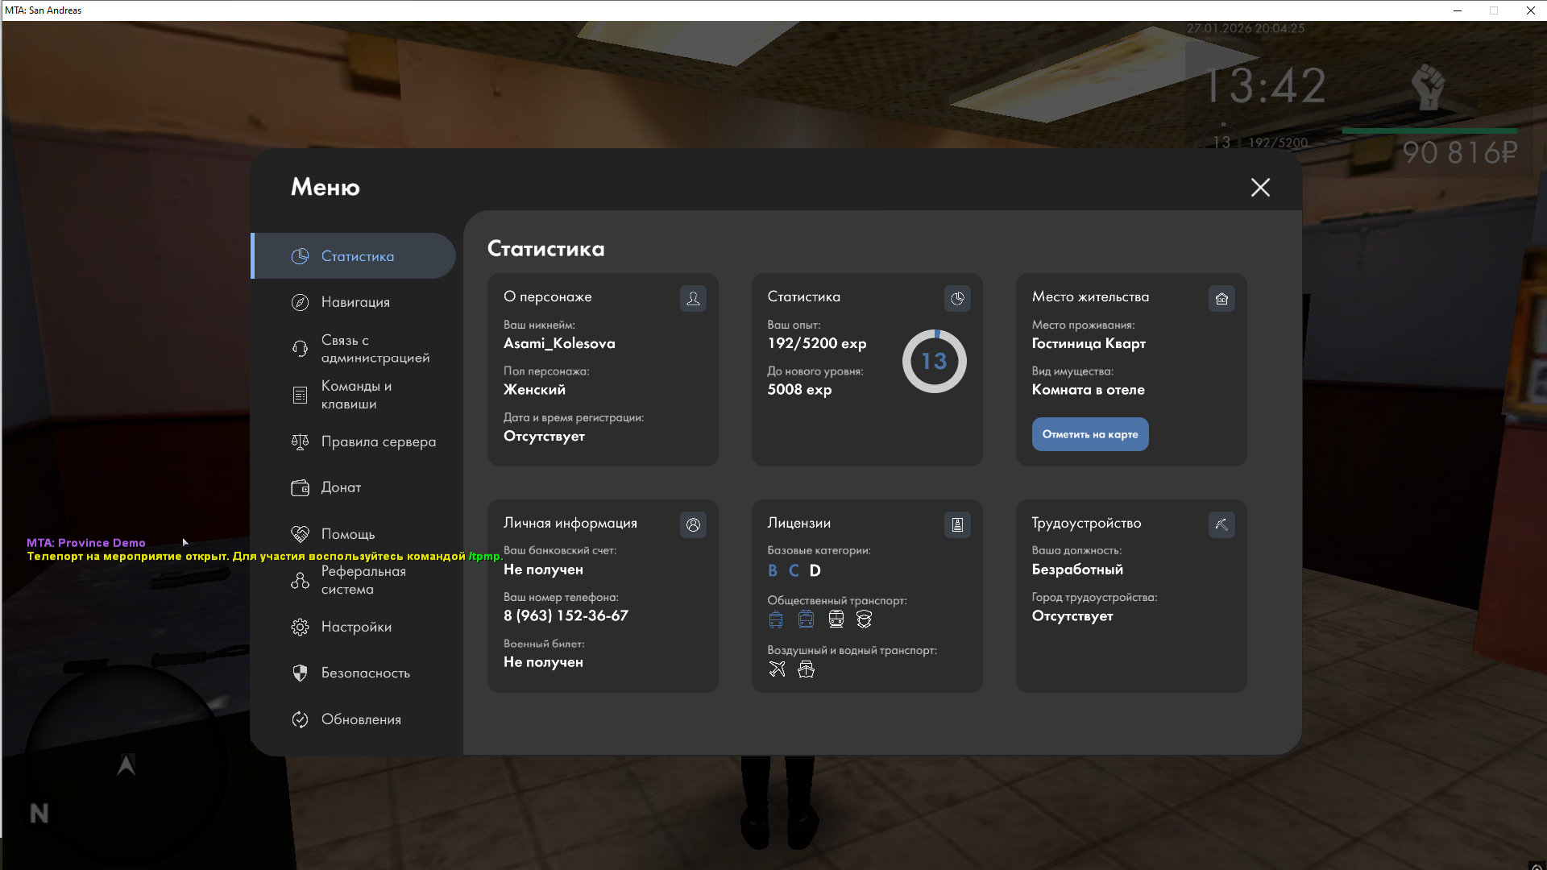The width and height of the screenshot is (1547, 870).
Task: Click the pie chart icon in Статистика card
Action: [x=957, y=298]
